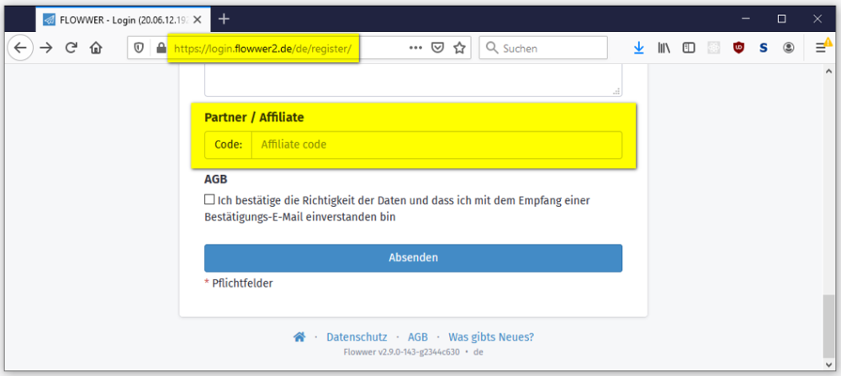The height and width of the screenshot is (376, 841).
Task: Open the Firefox account avatar icon
Action: tap(788, 48)
